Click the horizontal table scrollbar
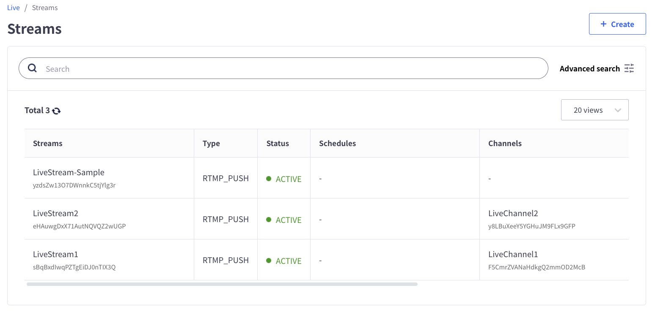This screenshot has height=315, width=655. coord(222,284)
